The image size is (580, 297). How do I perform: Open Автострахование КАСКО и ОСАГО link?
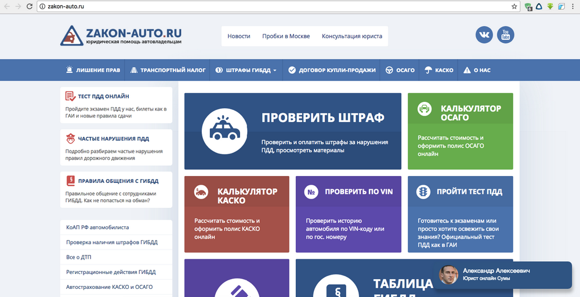(109, 287)
